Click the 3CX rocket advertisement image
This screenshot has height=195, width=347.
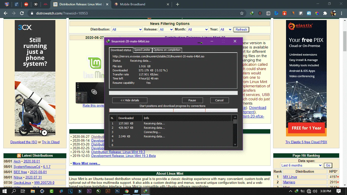35,78
